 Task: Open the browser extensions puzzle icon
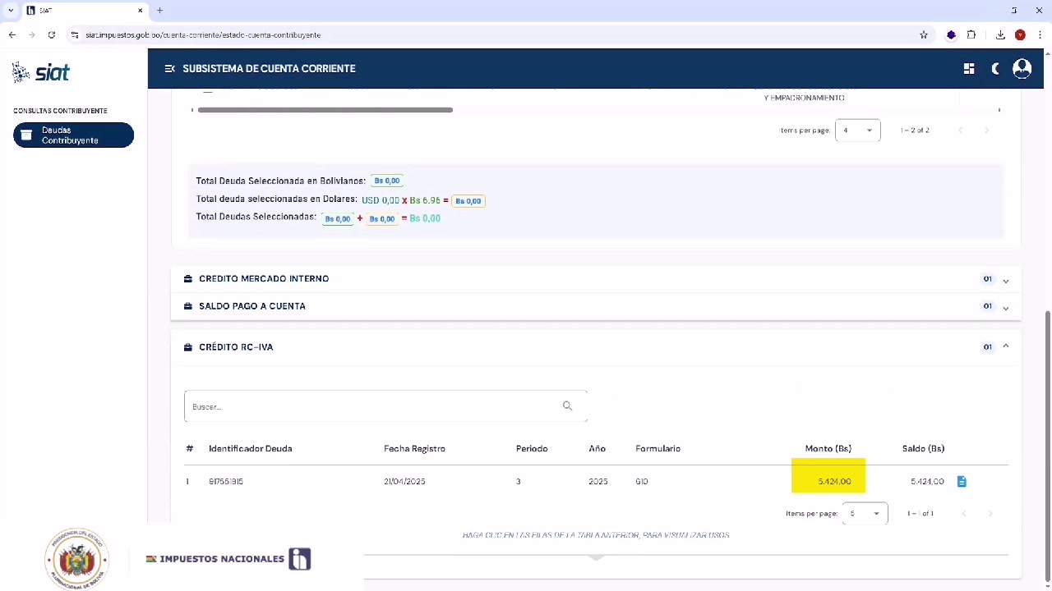[971, 35]
